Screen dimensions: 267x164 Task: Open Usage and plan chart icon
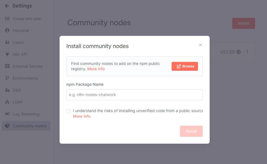point(7,18)
